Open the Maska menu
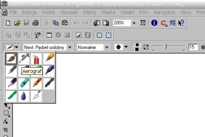The image size is (205, 137). click(108, 13)
